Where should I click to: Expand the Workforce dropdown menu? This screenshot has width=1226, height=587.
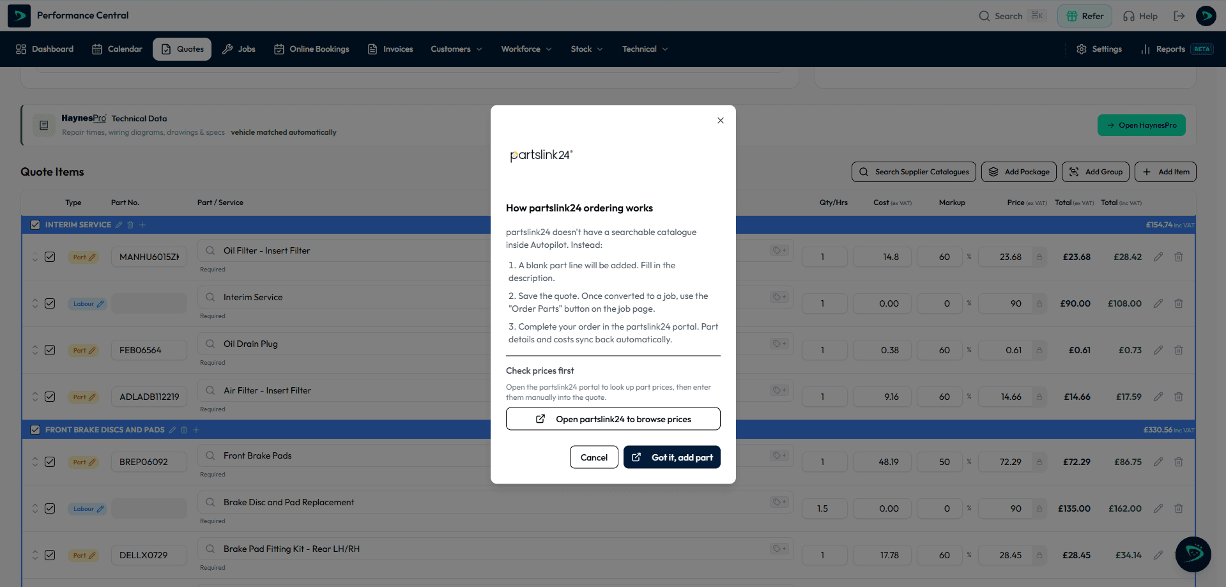tap(526, 49)
